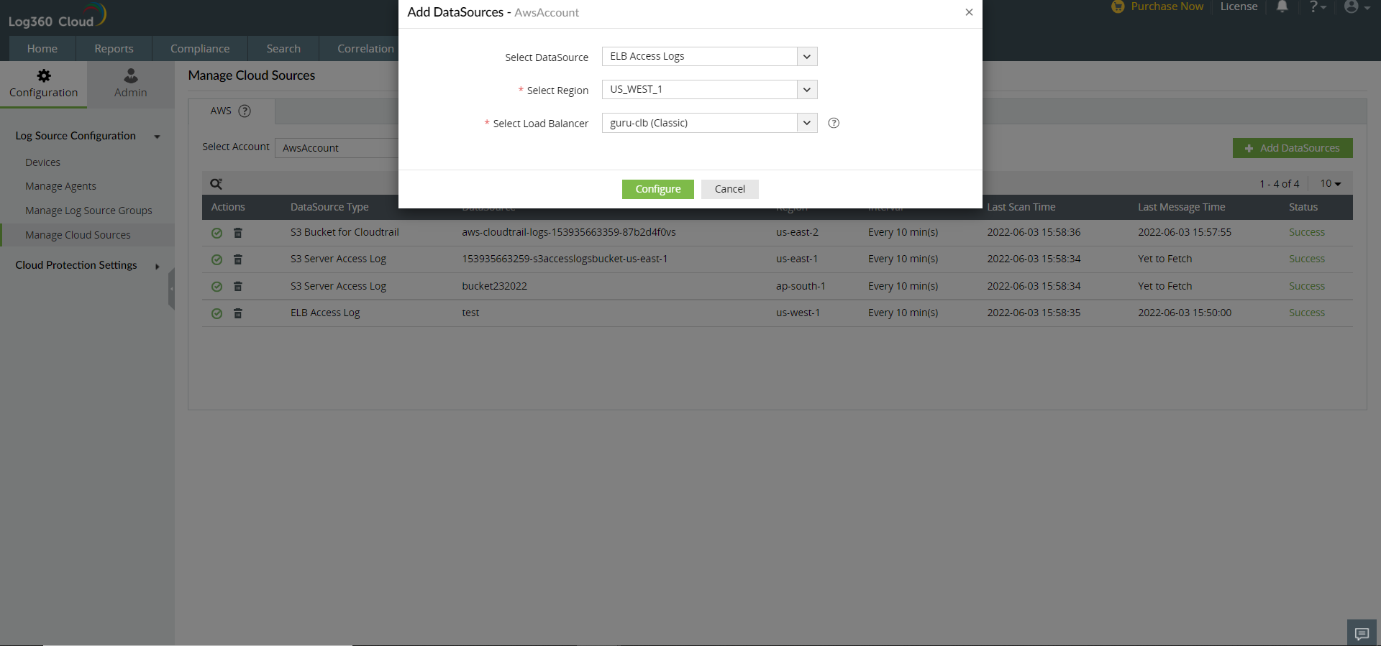
Task: Delete the S3 Bucket for Cloudtrail source
Action: click(238, 233)
